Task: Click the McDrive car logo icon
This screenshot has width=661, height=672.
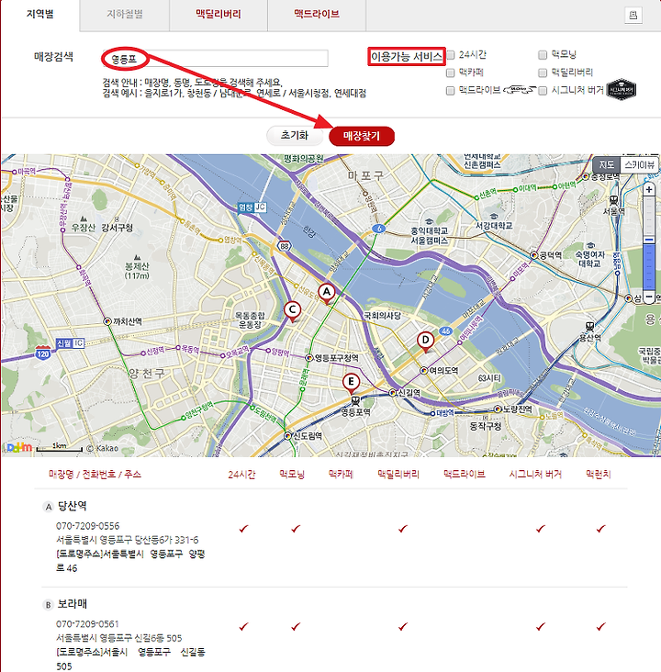Action: coord(520,90)
